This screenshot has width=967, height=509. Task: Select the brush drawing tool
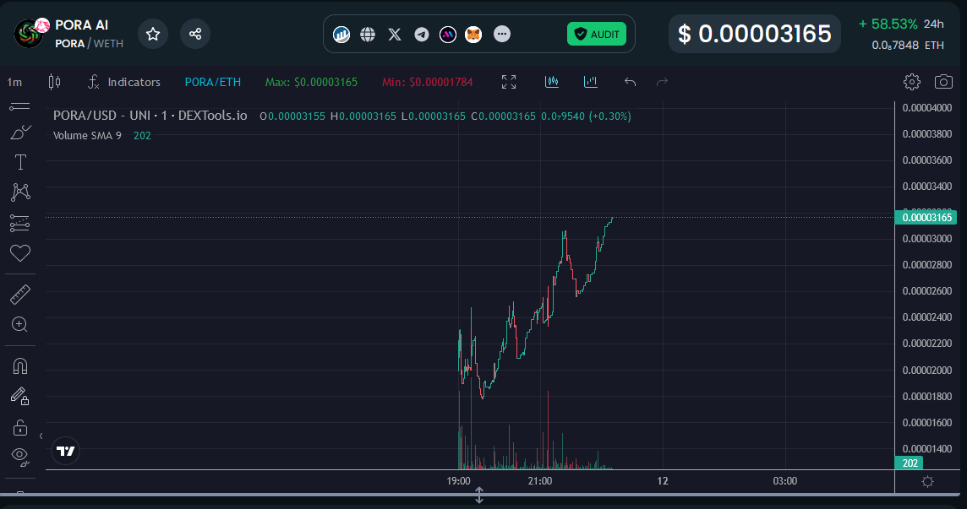(x=20, y=133)
